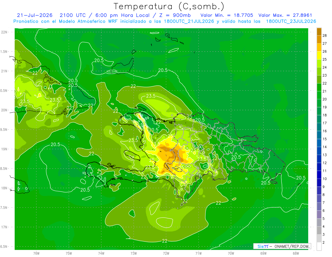Image resolution: width=332 pixels, height=257 pixels.
Task: Click the '68W' longitude axis label
Action: (295, 253)
